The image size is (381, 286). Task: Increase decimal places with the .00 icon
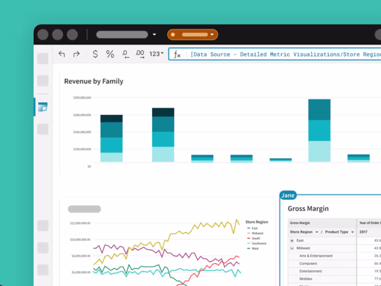pos(140,54)
